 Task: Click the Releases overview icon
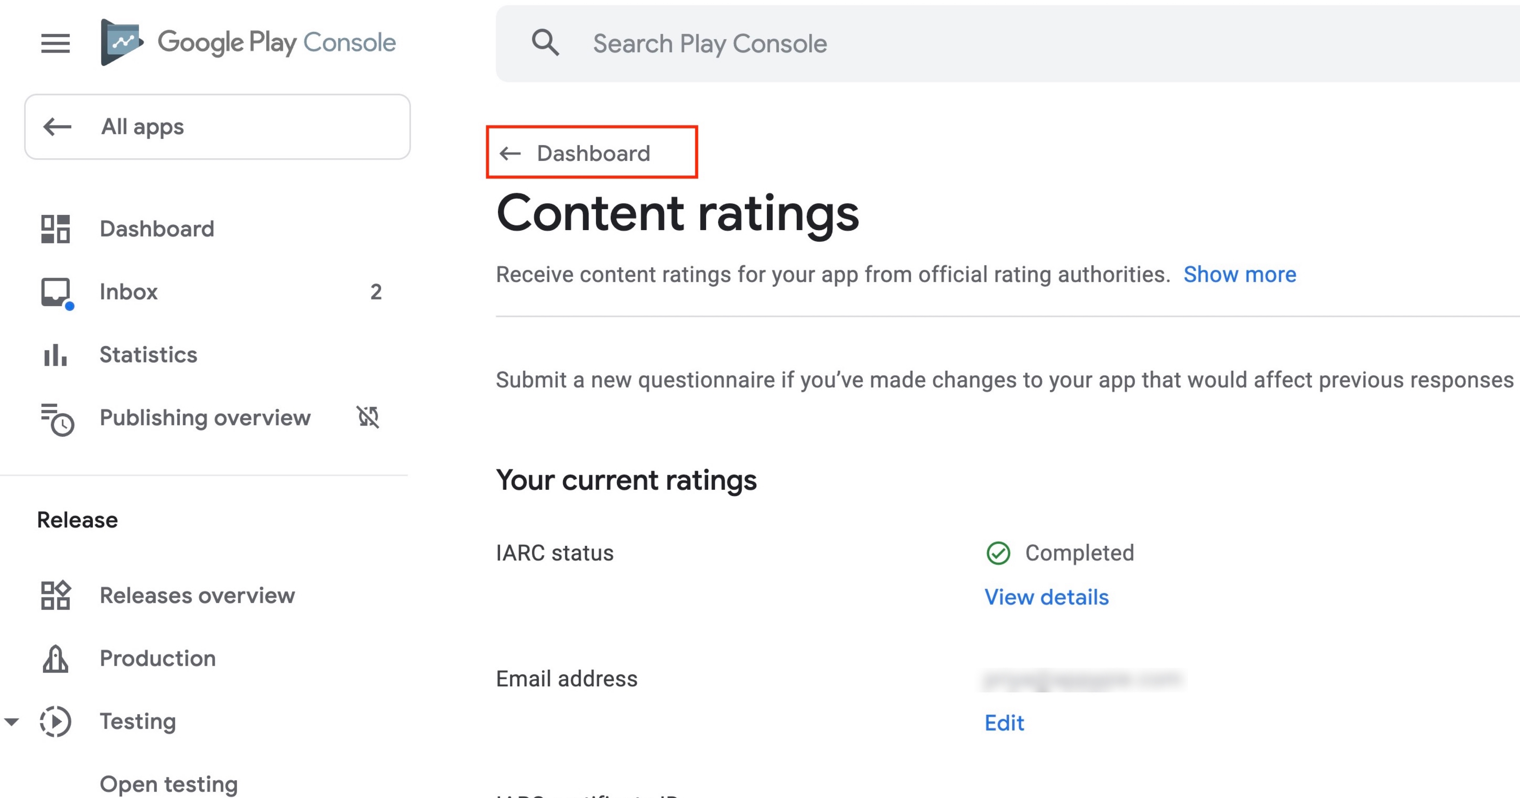[56, 595]
